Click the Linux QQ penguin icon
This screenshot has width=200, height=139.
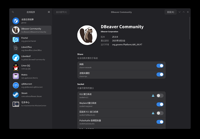[16, 67]
